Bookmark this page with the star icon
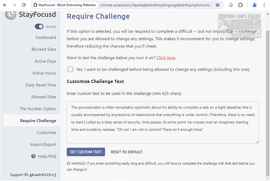This screenshot has width=270, height=181. 217,5
